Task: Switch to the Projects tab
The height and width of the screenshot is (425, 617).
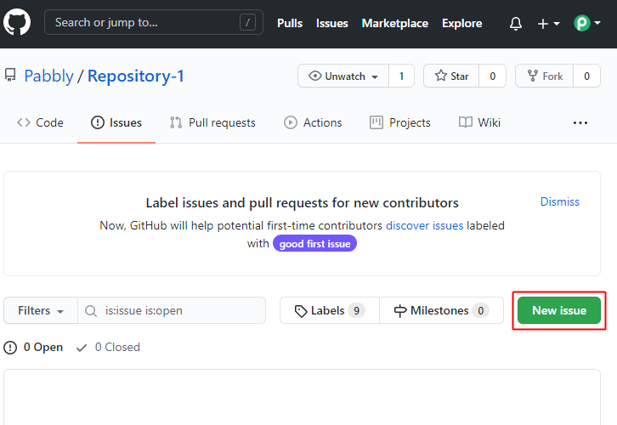Action: click(x=400, y=122)
